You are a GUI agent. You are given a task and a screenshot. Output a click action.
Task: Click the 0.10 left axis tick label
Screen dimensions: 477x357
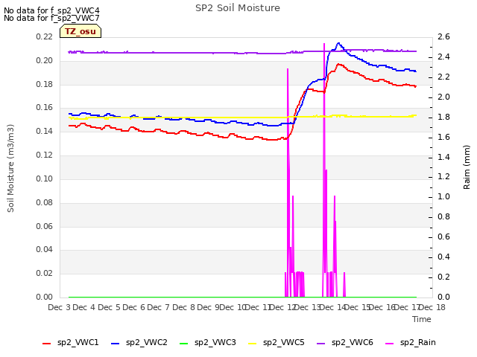45,178
